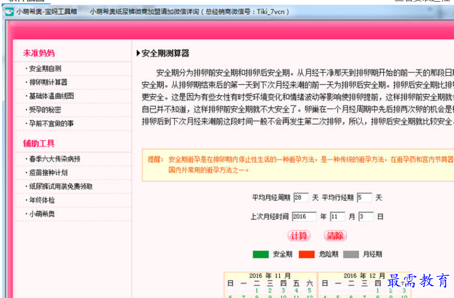Open 排卵期计算器 in the sidebar
The image size is (454, 298).
coord(48,82)
